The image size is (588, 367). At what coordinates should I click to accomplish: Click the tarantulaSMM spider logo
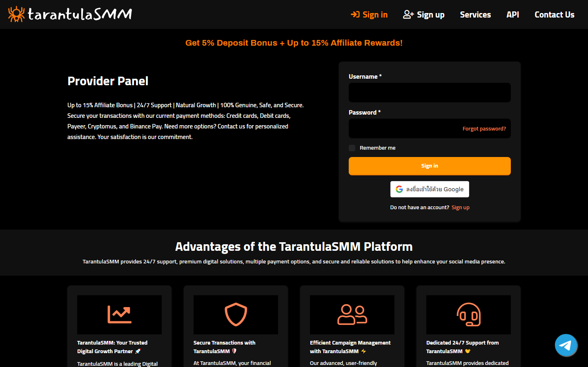[x=16, y=13]
